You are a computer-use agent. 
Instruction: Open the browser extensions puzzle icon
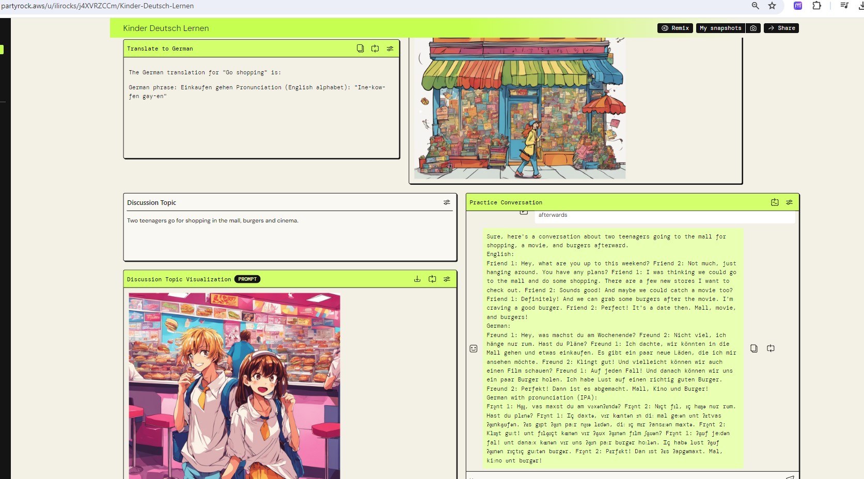pos(816,6)
